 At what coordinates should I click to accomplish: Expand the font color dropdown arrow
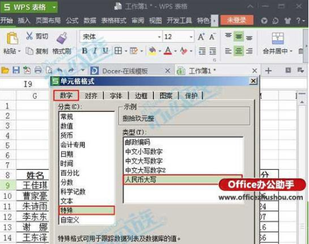tap(176, 51)
